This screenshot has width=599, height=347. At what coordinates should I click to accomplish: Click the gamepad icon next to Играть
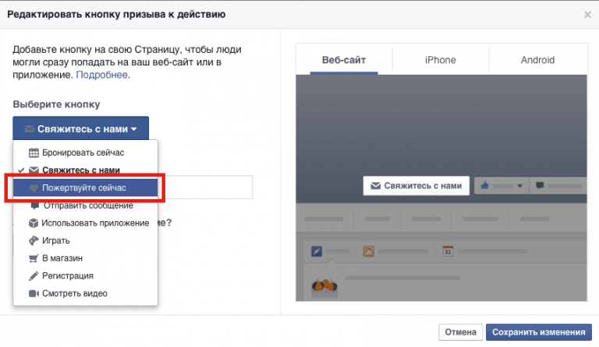click(x=34, y=240)
